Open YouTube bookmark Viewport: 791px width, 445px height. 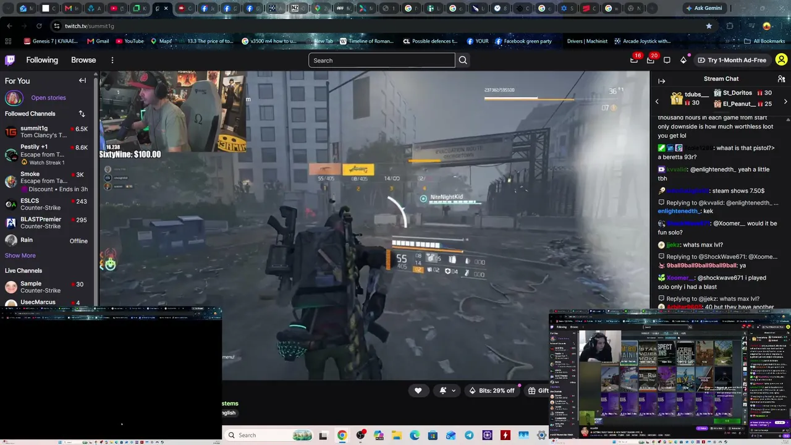click(x=130, y=41)
